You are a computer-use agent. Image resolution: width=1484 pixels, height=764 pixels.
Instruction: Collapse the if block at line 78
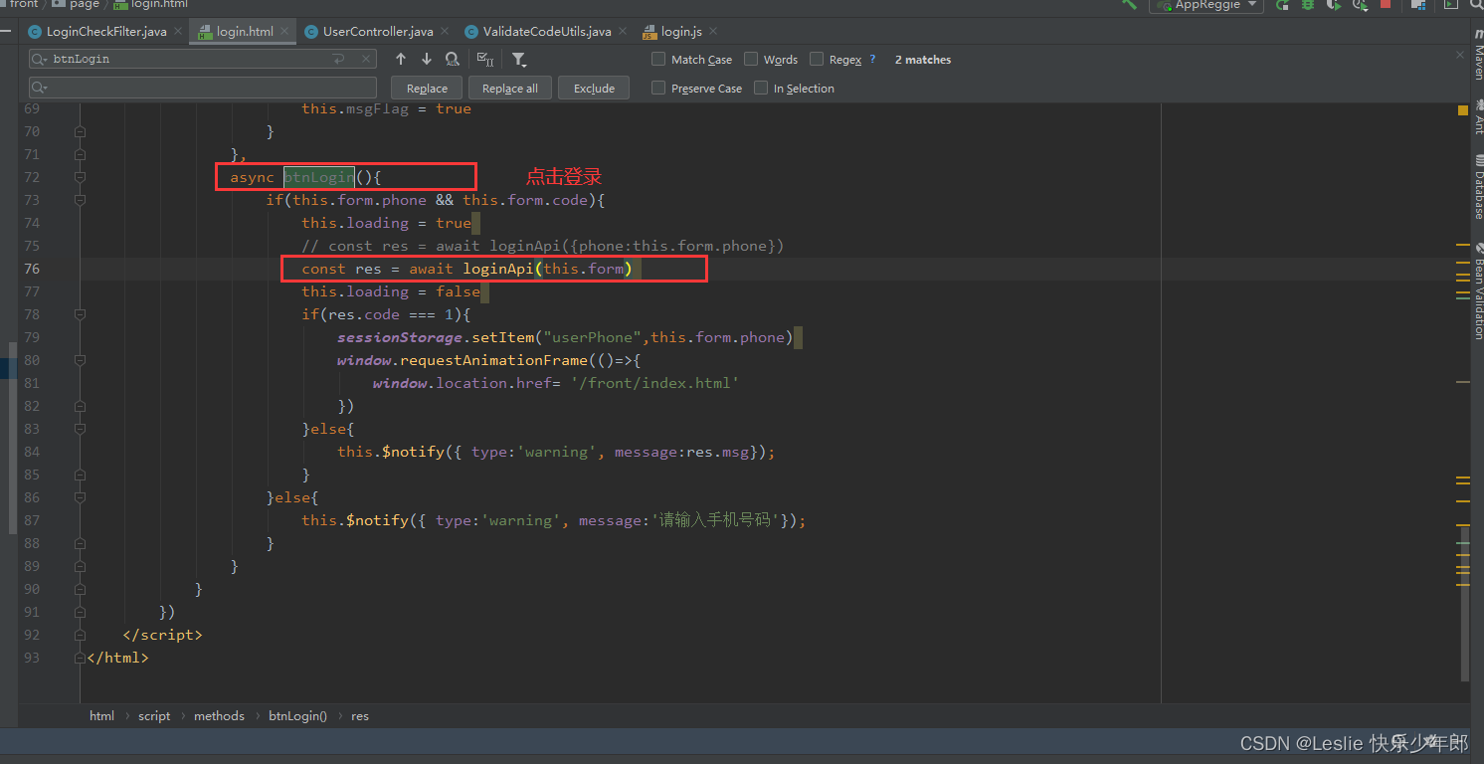(x=80, y=314)
